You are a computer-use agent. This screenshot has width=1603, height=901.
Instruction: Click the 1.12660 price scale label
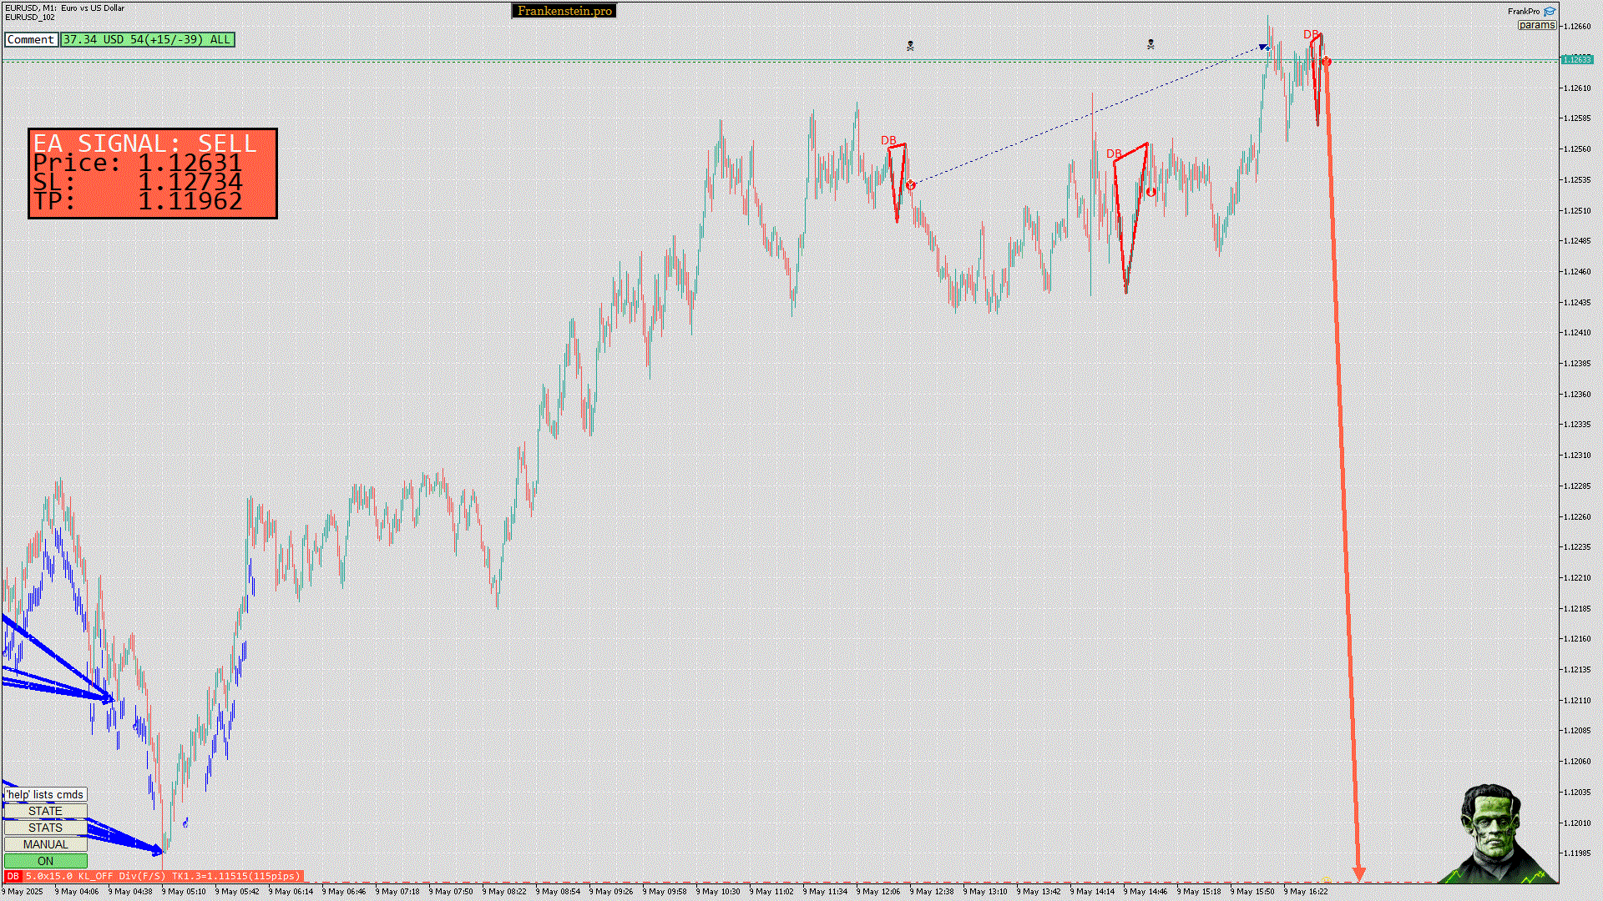[1577, 26]
